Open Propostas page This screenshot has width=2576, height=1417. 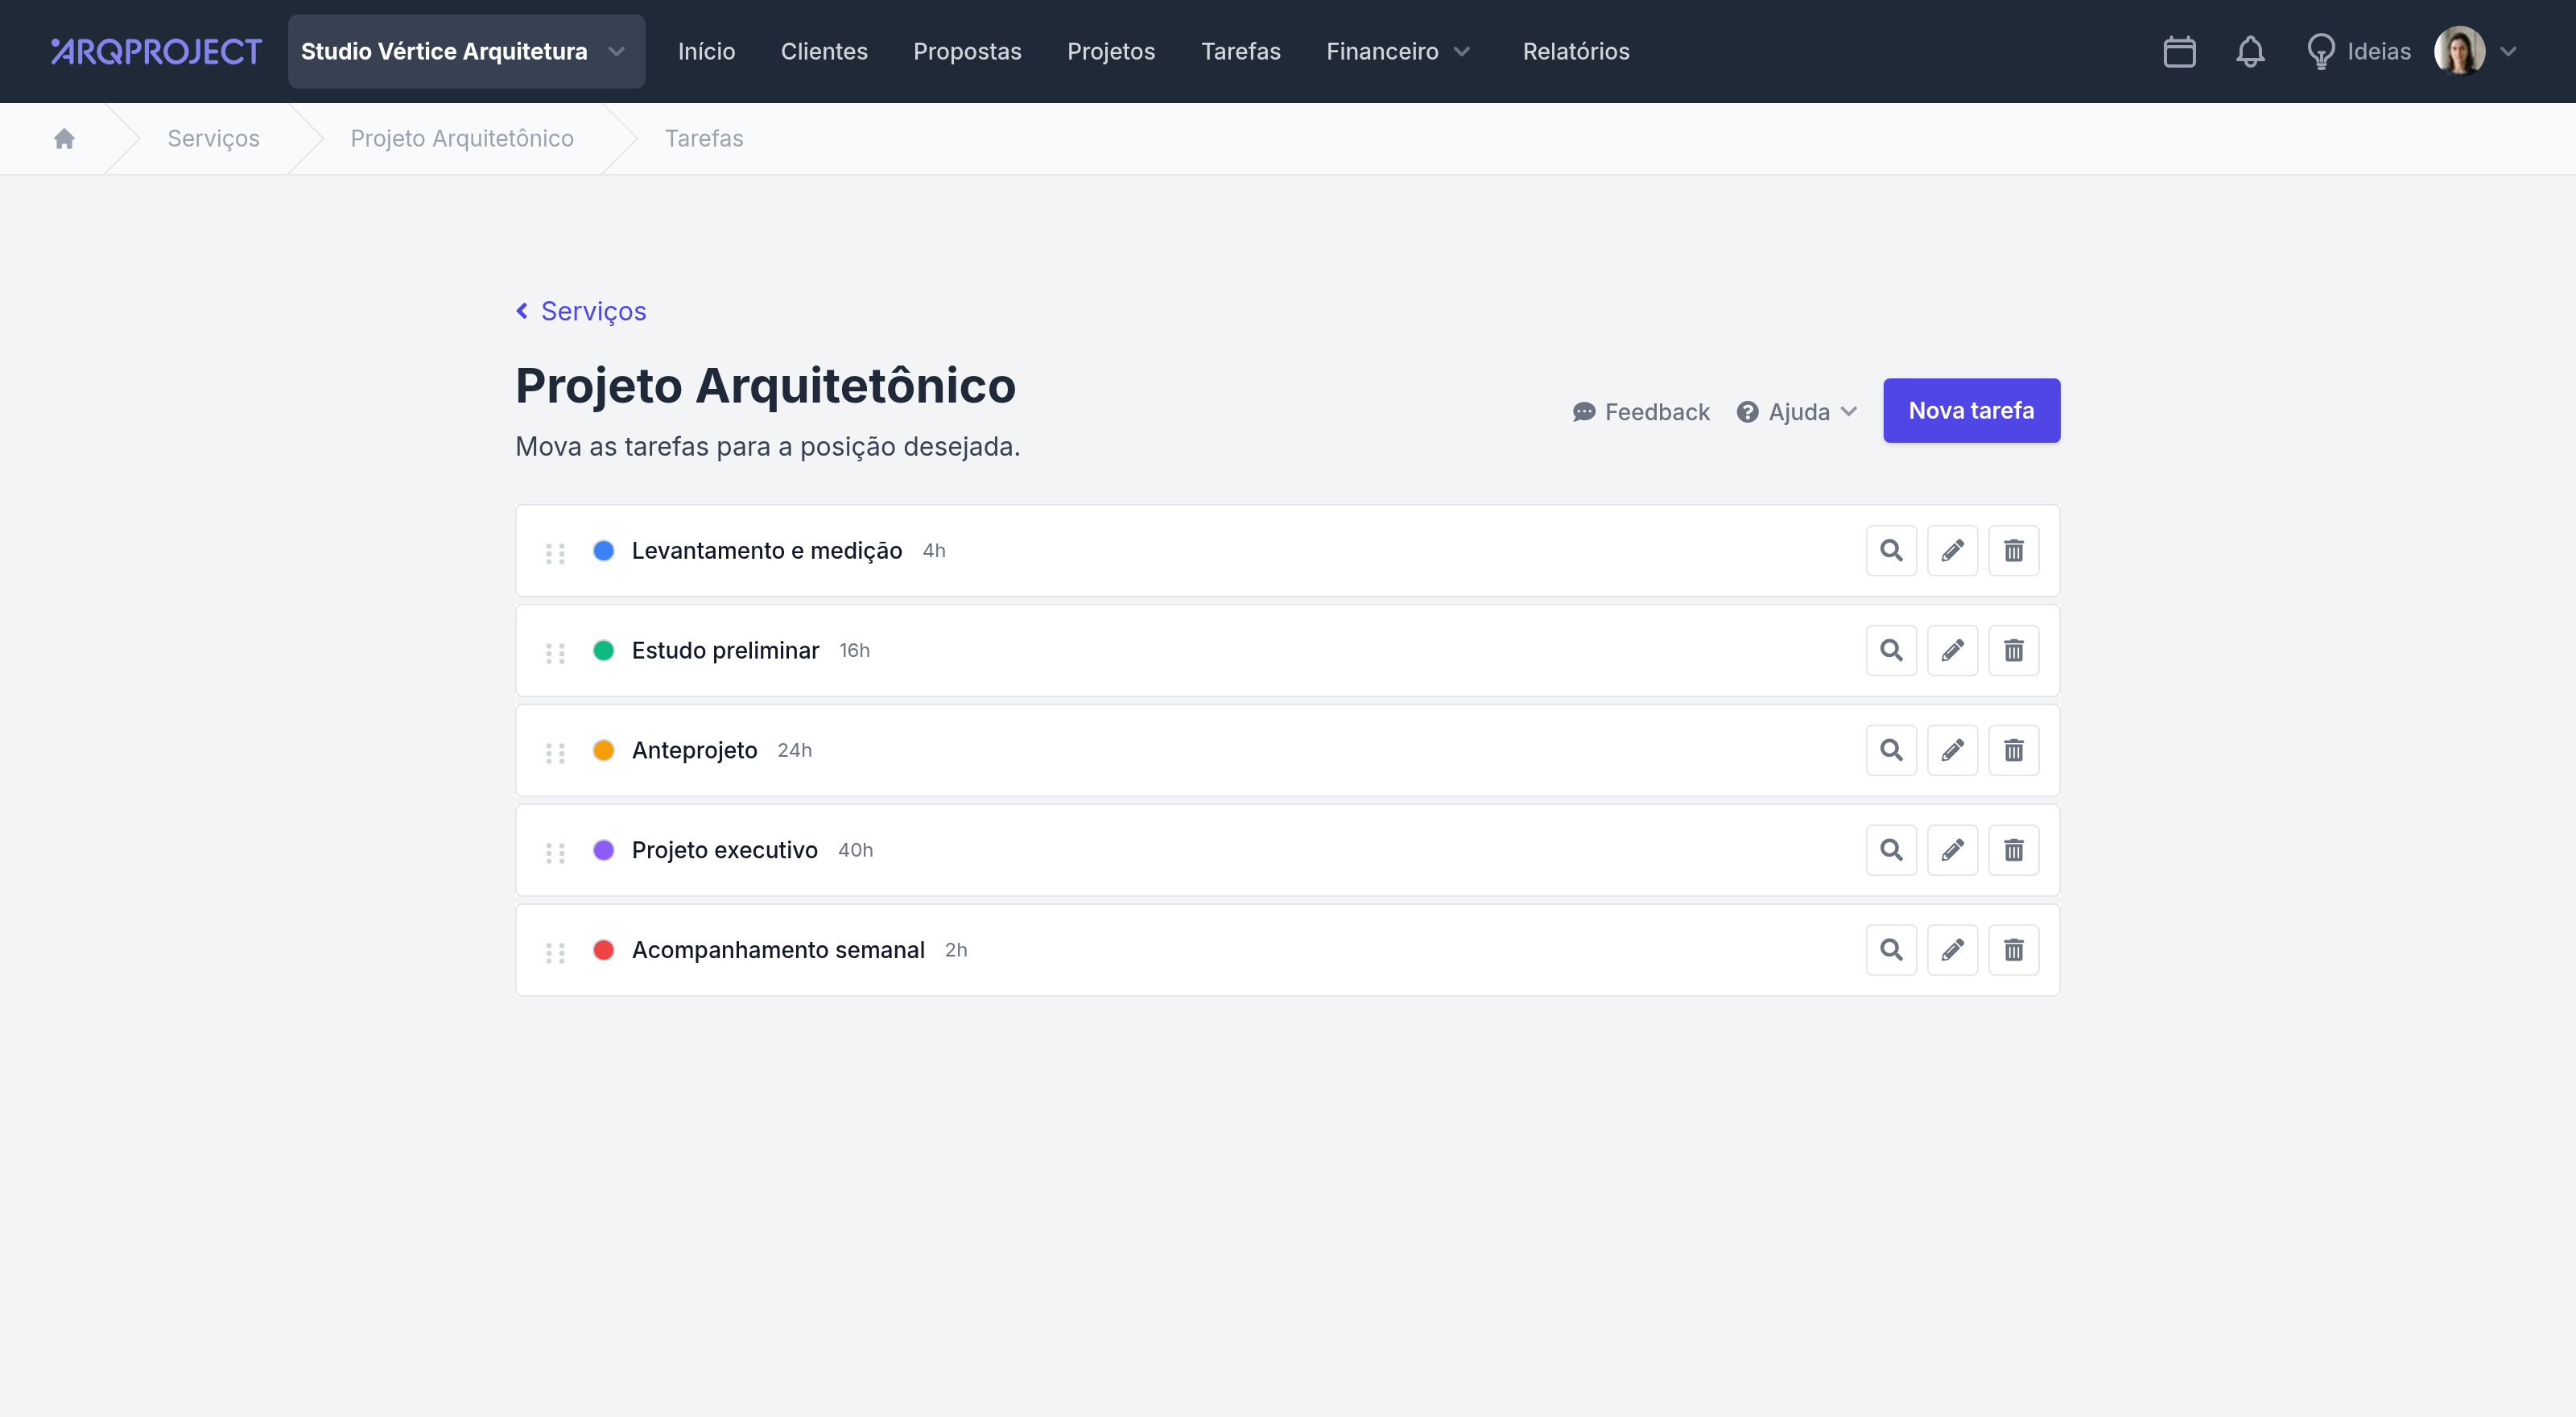967,51
